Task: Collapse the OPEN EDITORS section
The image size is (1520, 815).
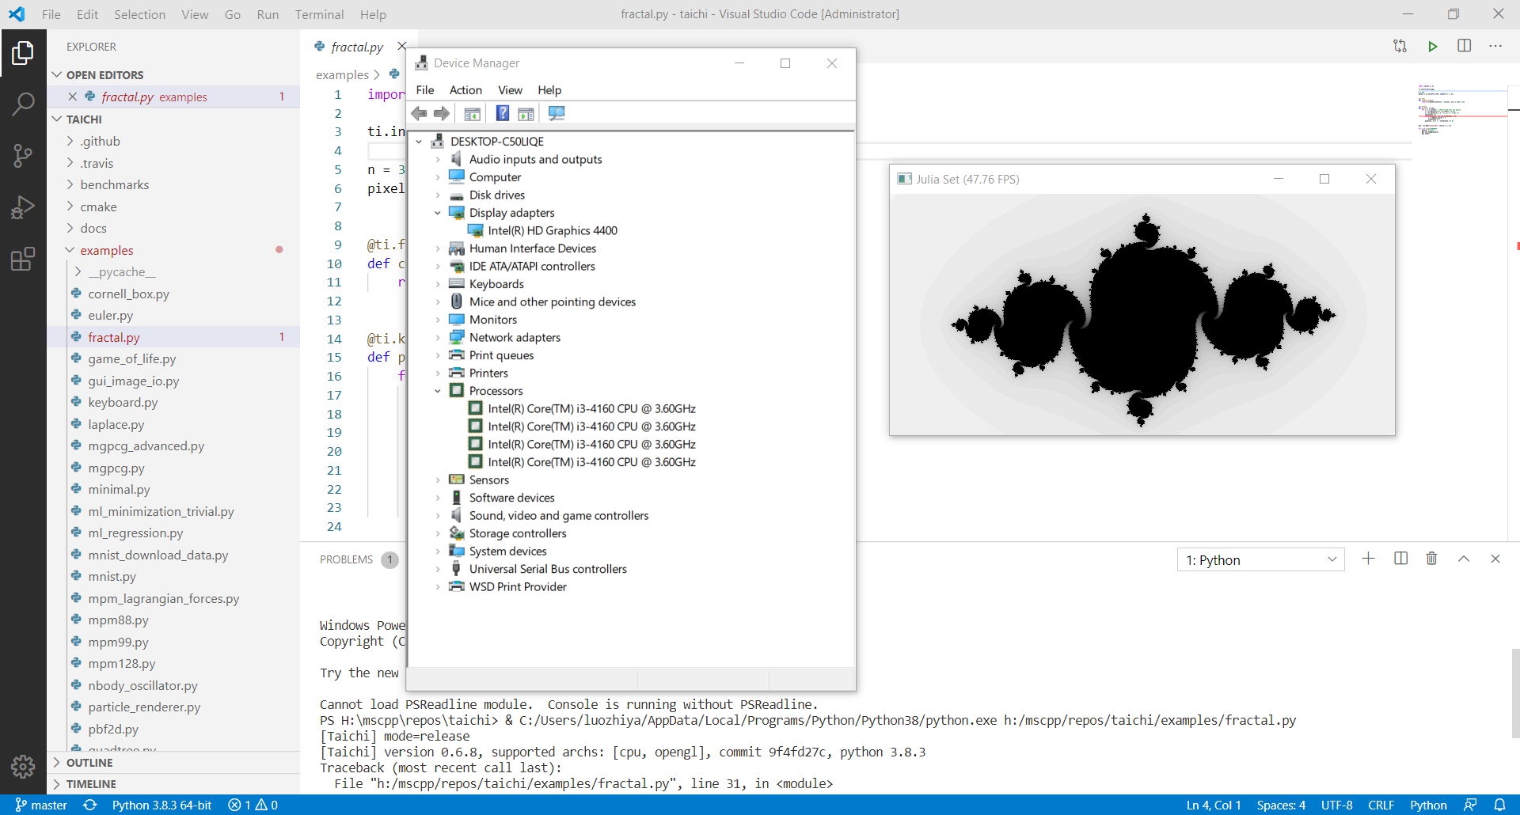Action: click(173, 75)
